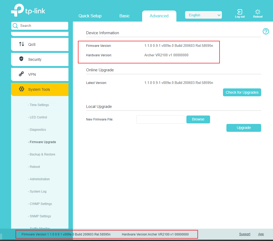Open the English language dropdown

[x=203, y=15]
